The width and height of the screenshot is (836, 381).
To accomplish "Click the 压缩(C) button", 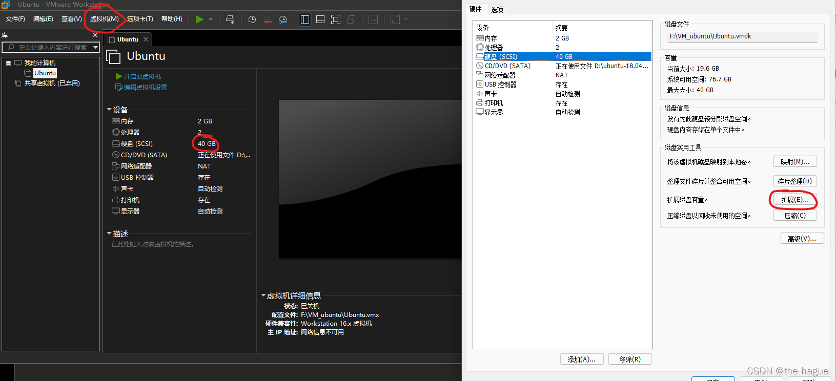I will [795, 216].
